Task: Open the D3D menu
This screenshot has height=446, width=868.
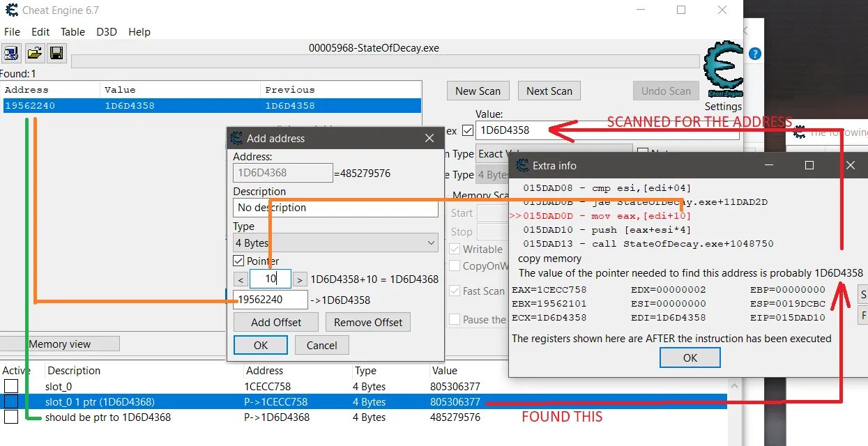Action: tap(106, 31)
